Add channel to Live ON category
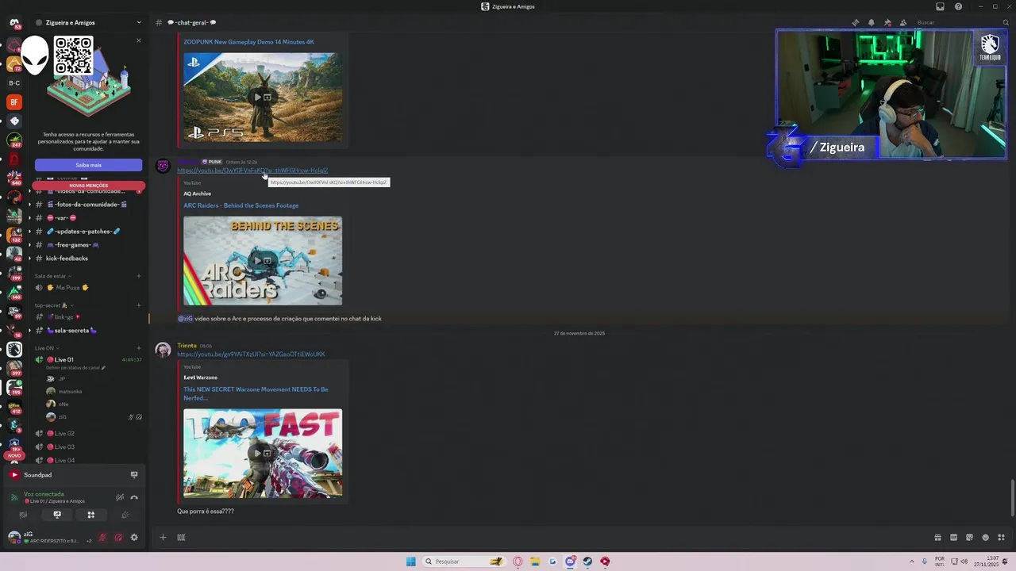Image resolution: width=1016 pixels, height=571 pixels. (x=139, y=348)
